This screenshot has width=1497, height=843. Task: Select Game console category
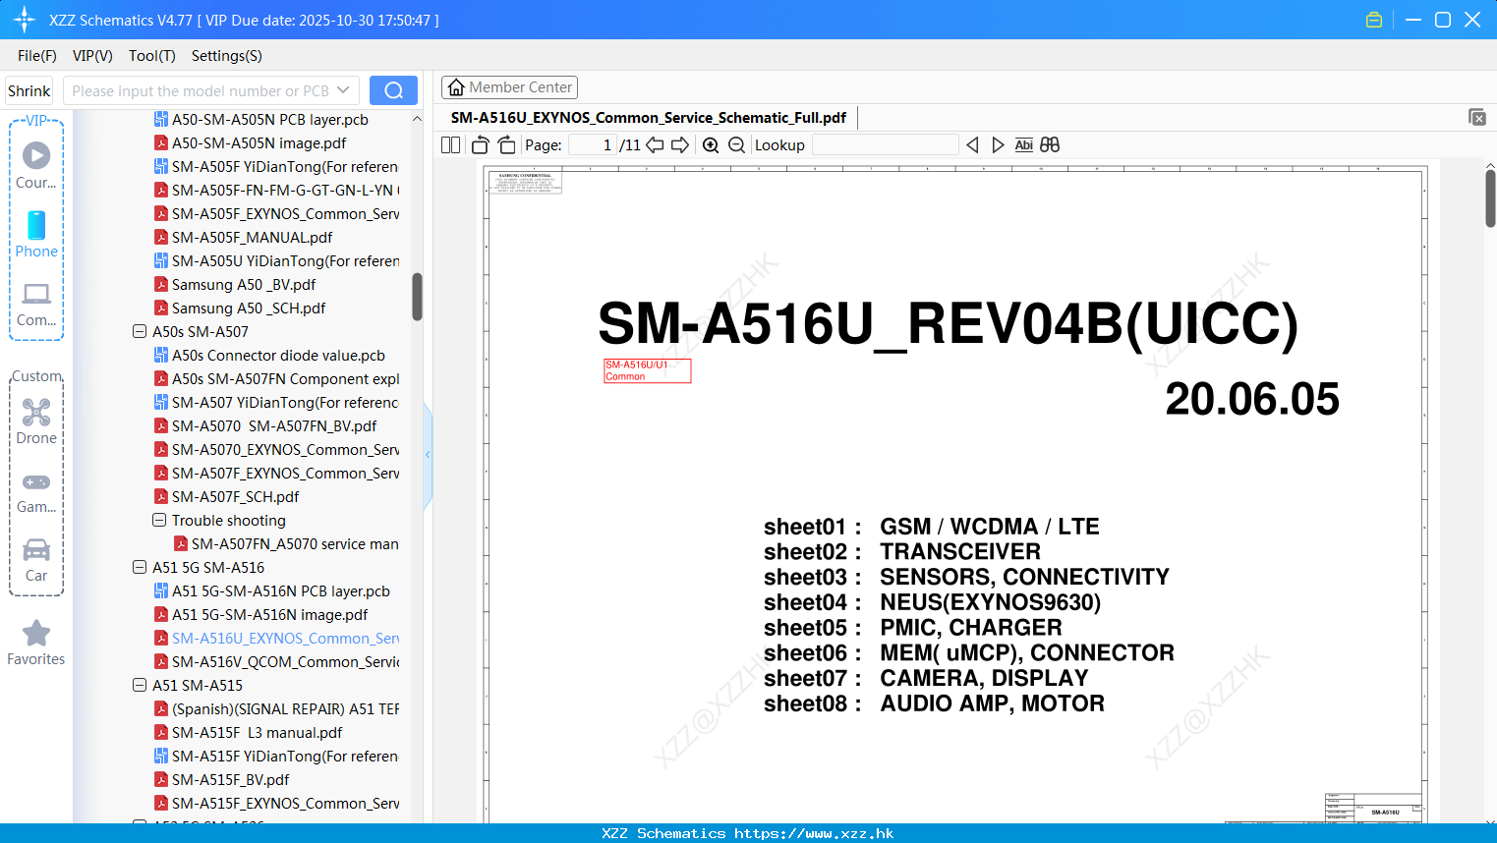[36, 491]
